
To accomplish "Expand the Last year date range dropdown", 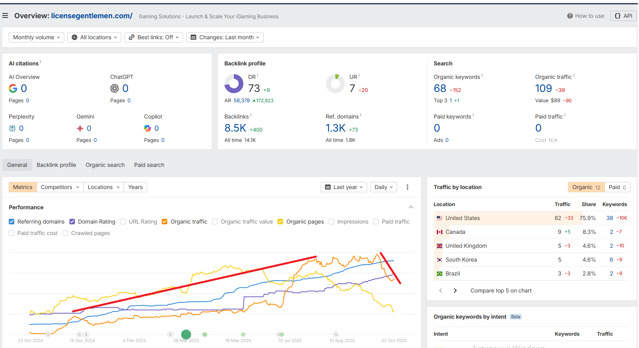I will [x=344, y=187].
